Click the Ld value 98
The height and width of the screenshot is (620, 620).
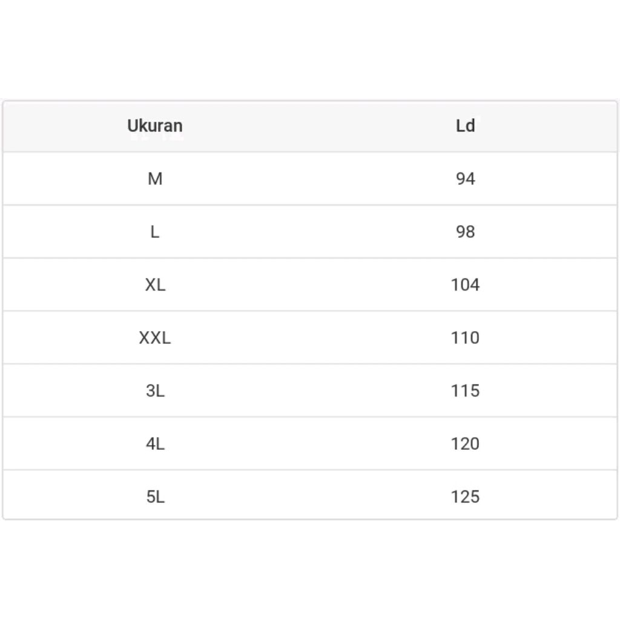point(465,232)
